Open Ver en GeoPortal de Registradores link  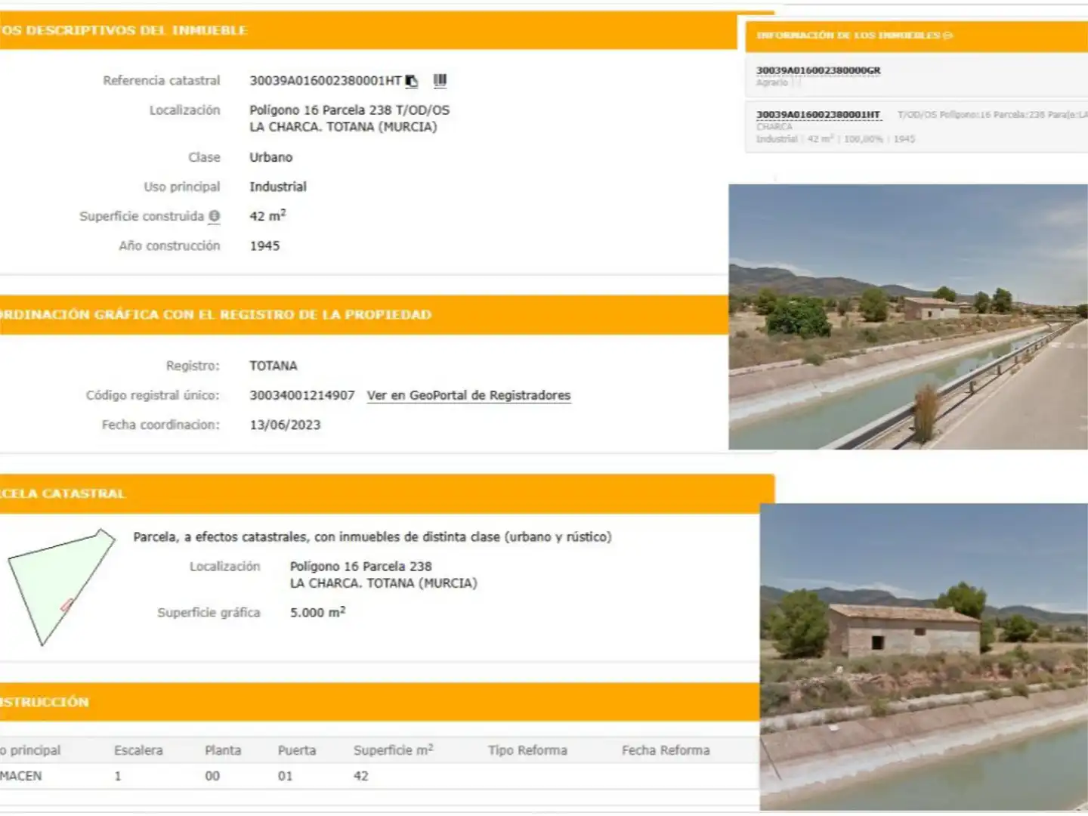pos(468,395)
